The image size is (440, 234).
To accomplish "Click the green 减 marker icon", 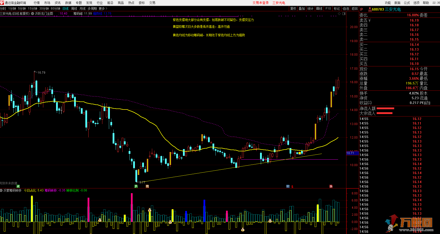I will 18,186.
